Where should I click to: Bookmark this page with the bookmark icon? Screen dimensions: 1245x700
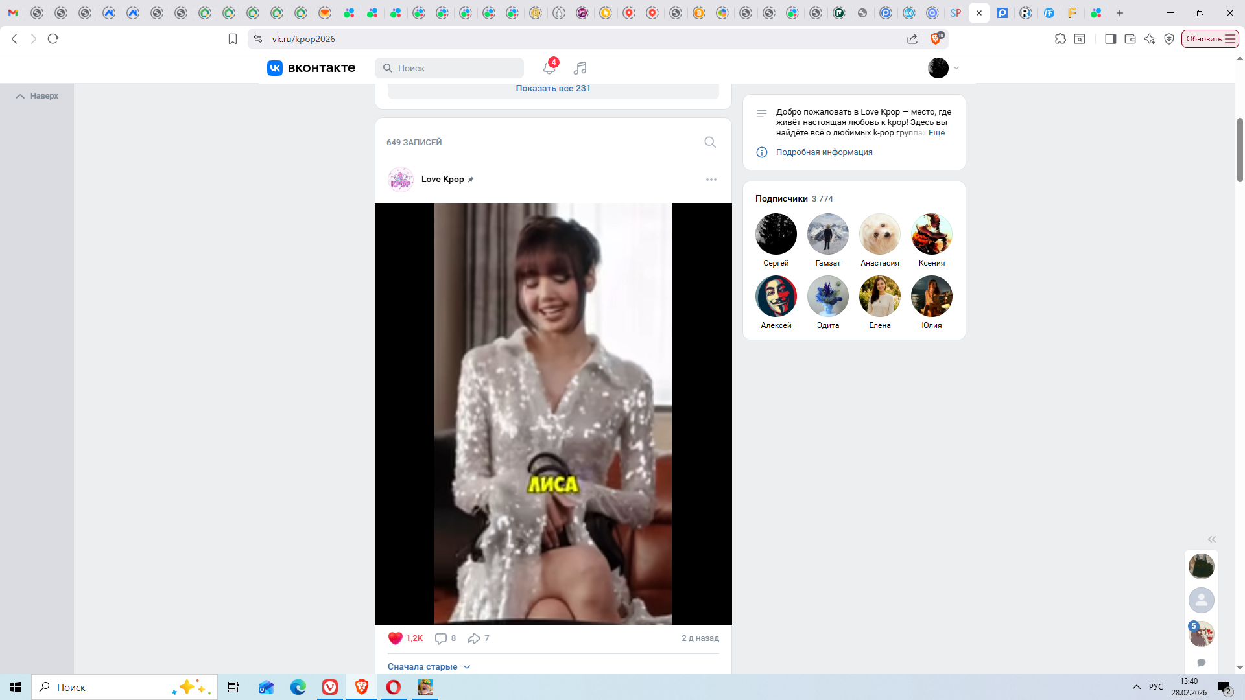(x=233, y=39)
